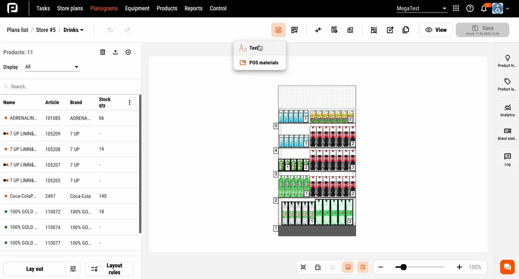Click the 3D view icon in bottom toolbar
This screenshot has height=279, width=519.
303,267
